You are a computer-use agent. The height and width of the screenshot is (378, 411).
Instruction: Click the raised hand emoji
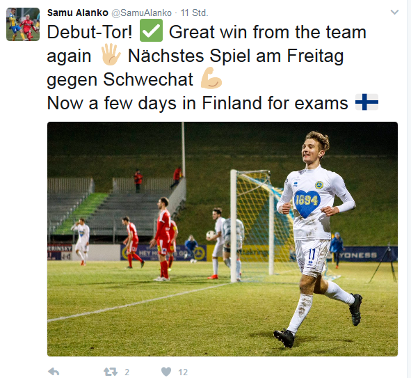coord(111,54)
